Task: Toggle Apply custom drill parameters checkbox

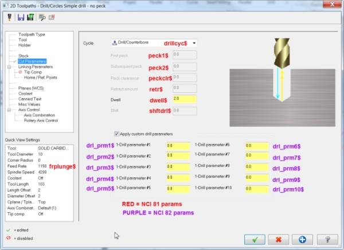Action: pos(118,133)
